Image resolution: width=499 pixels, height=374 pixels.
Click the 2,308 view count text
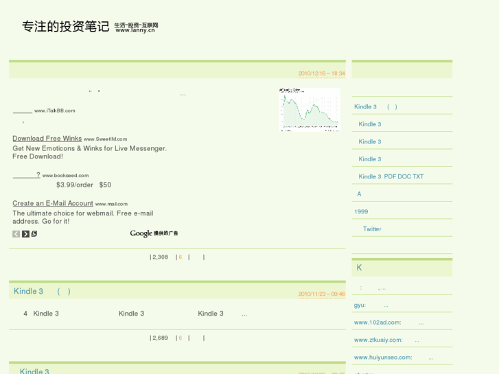[x=160, y=257]
